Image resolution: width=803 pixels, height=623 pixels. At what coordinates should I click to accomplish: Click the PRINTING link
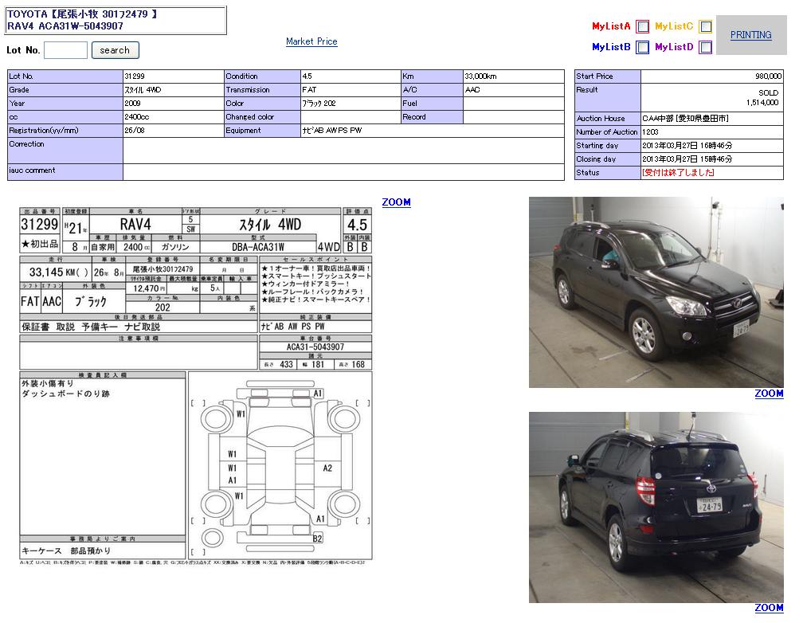tap(750, 35)
